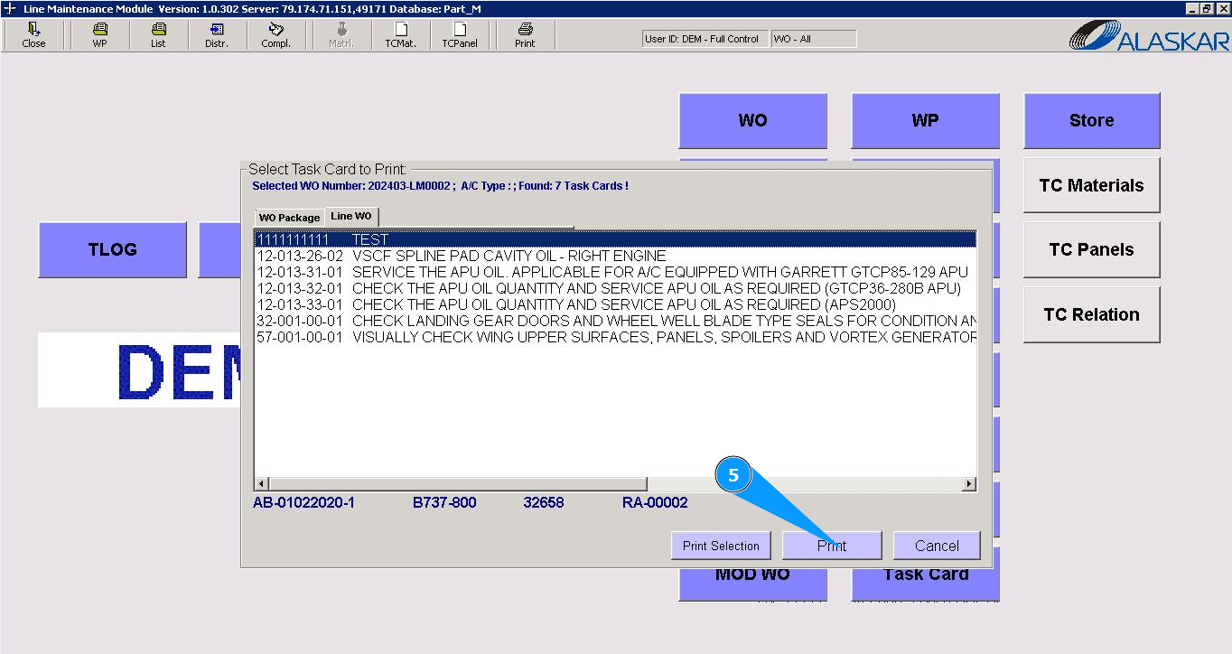This screenshot has width=1232, height=654.
Task: Switch to the Line WO tab
Action: [x=351, y=217]
